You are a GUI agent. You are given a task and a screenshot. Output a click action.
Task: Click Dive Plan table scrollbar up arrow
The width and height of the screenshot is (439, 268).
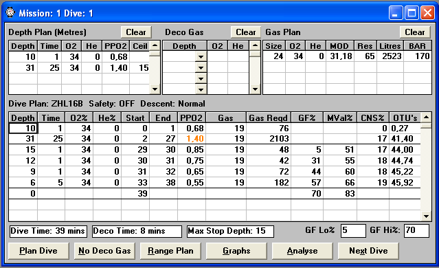point(426,118)
